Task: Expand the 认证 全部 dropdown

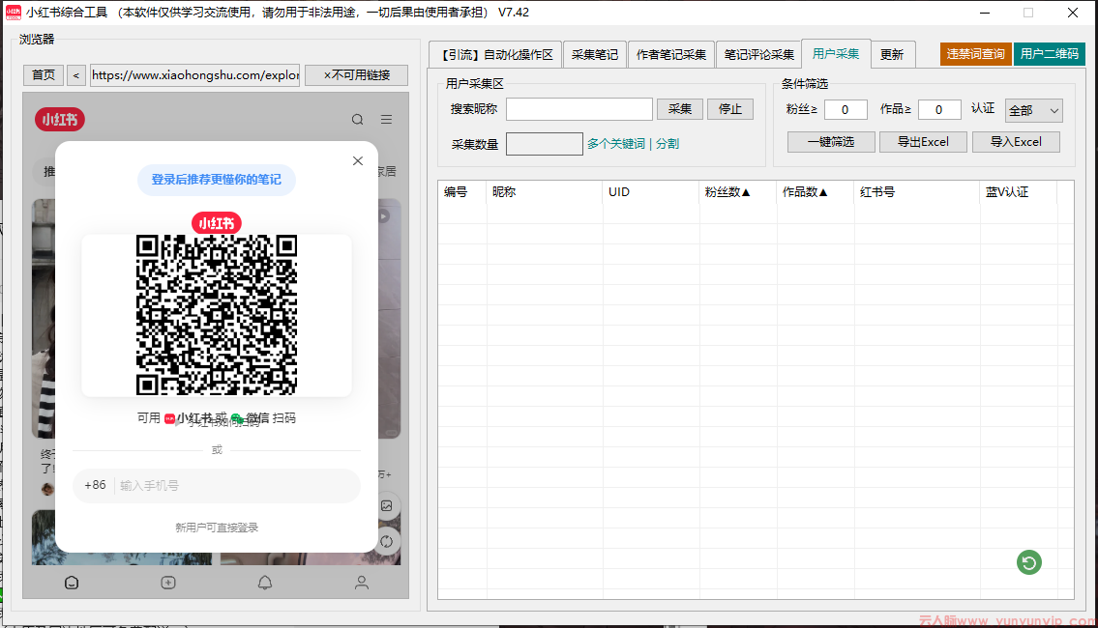Action: [1033, 110]
